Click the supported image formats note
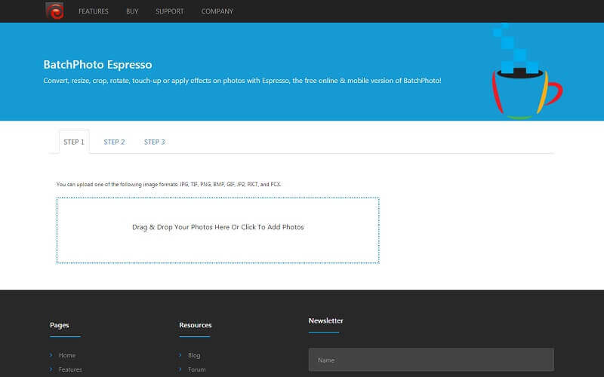The width and height of the screenshot is (604, 377). click(168, 184)
